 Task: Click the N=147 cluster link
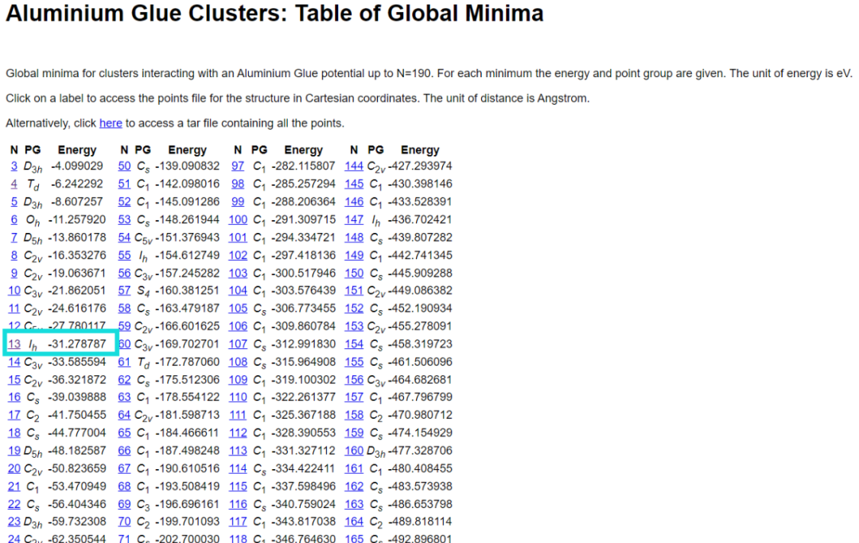click(354, 219)
